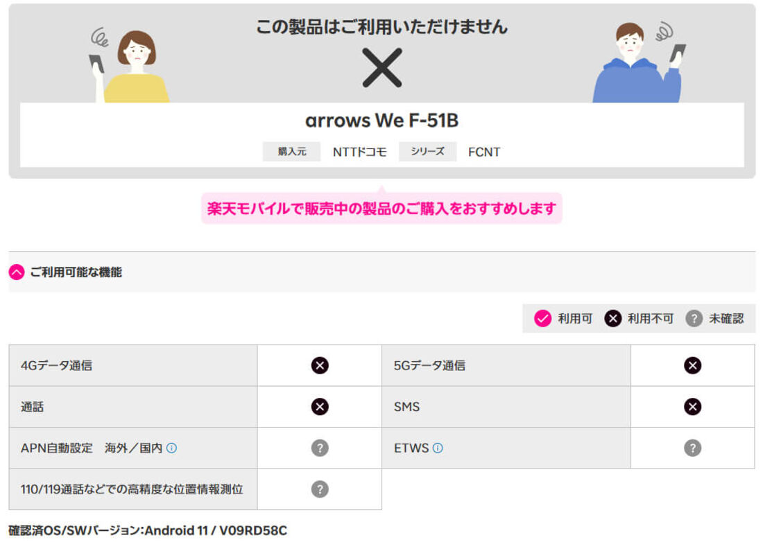Click the X status icon for 4Gデータ通信
The image size is (763, 542).
pyautogui.click(x=320, y=365)
